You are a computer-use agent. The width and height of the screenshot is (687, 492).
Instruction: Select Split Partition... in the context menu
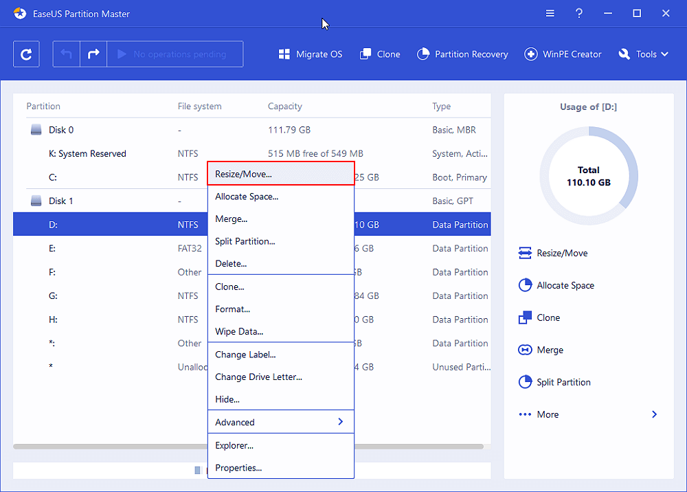281,241
